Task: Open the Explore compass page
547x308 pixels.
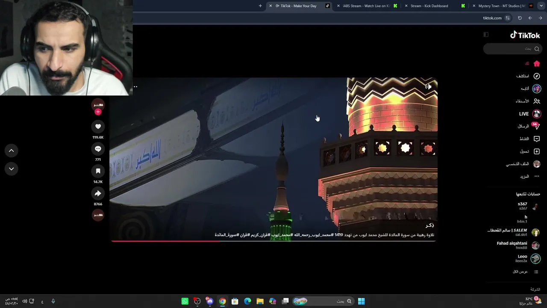Action: point(528,76)
